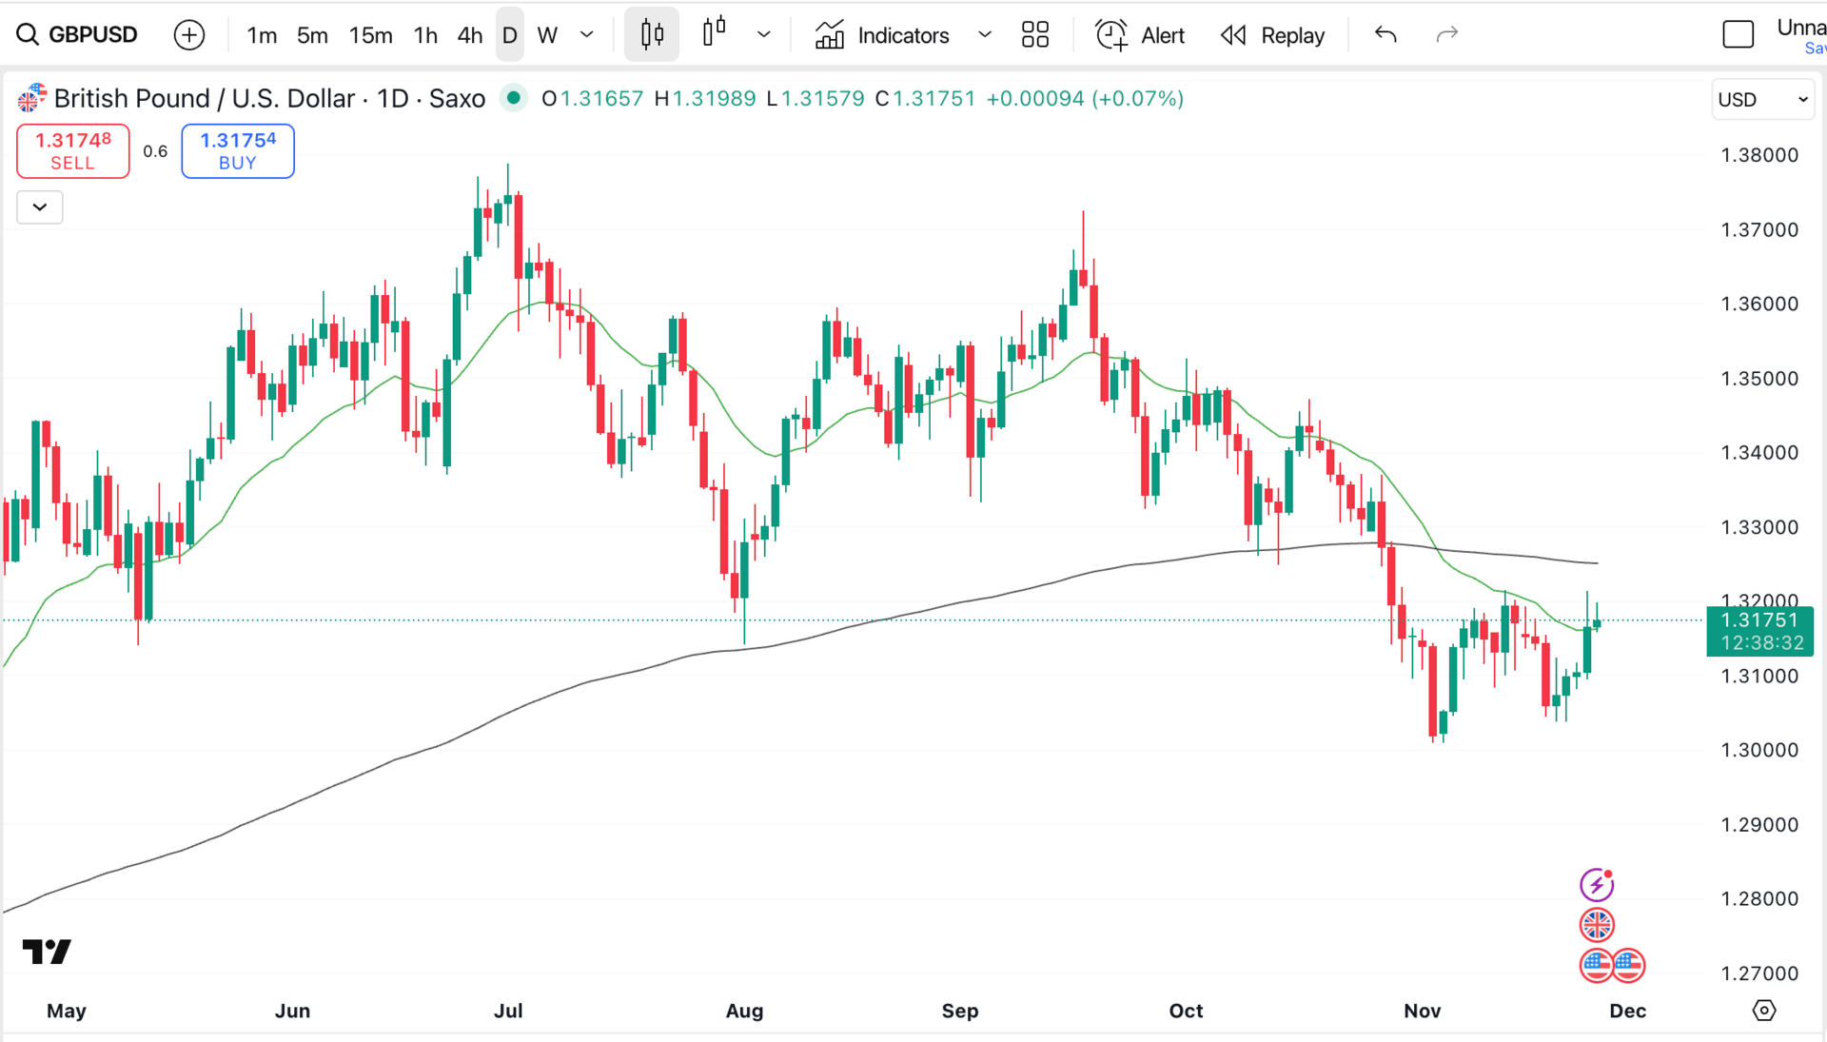Add a symbol with the plus circle icon
The width and height of the screenshot is (1827, 1042).
click(189, 35)
